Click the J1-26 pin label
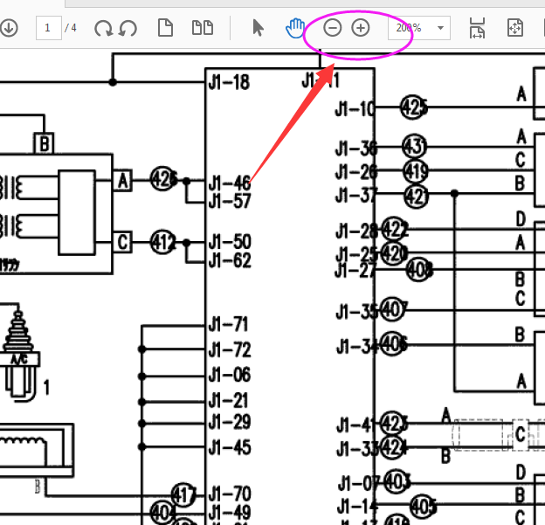 coord(356,172)
